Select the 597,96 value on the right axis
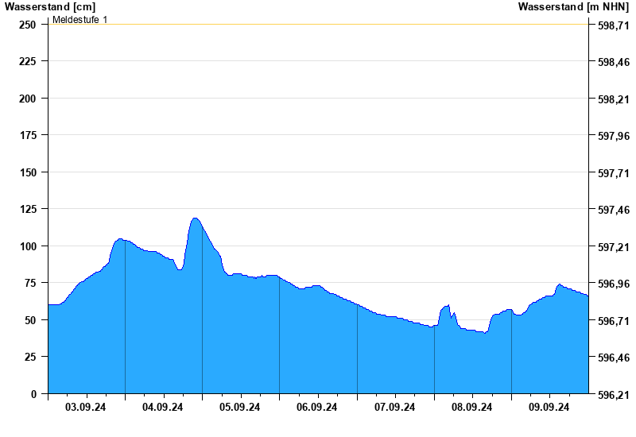The image size is (636, 437). (613, 136)
